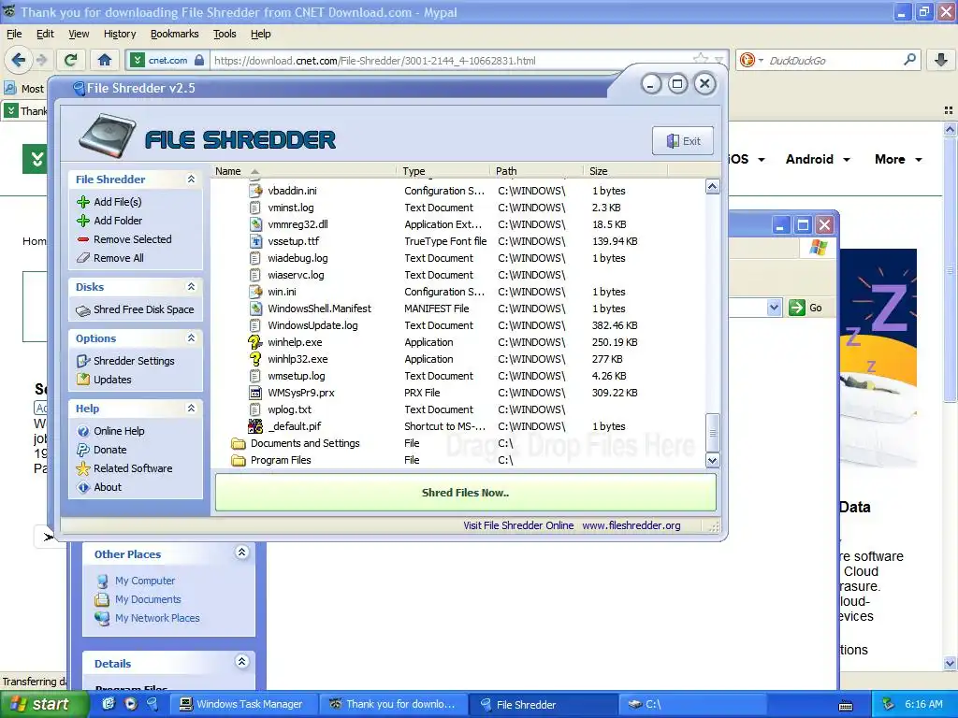Click the Add File(s) plus icon
The width and height of the screenshot is (958, 718).
pos(83,202)
